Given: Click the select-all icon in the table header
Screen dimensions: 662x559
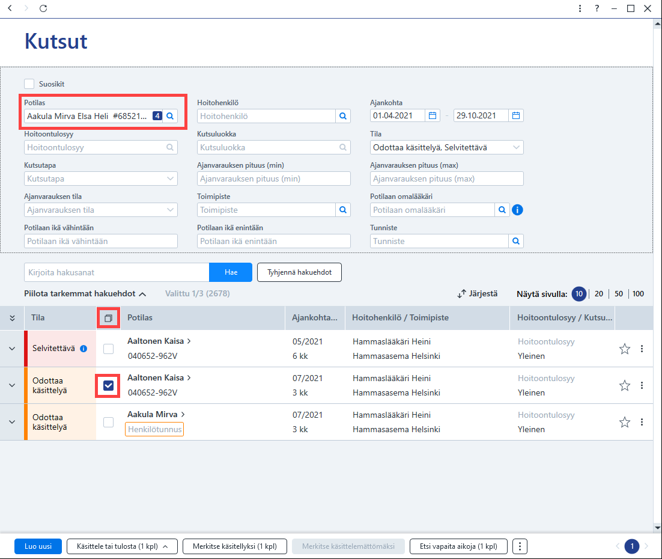Looking at the screenshot, I should pos(109,318).
